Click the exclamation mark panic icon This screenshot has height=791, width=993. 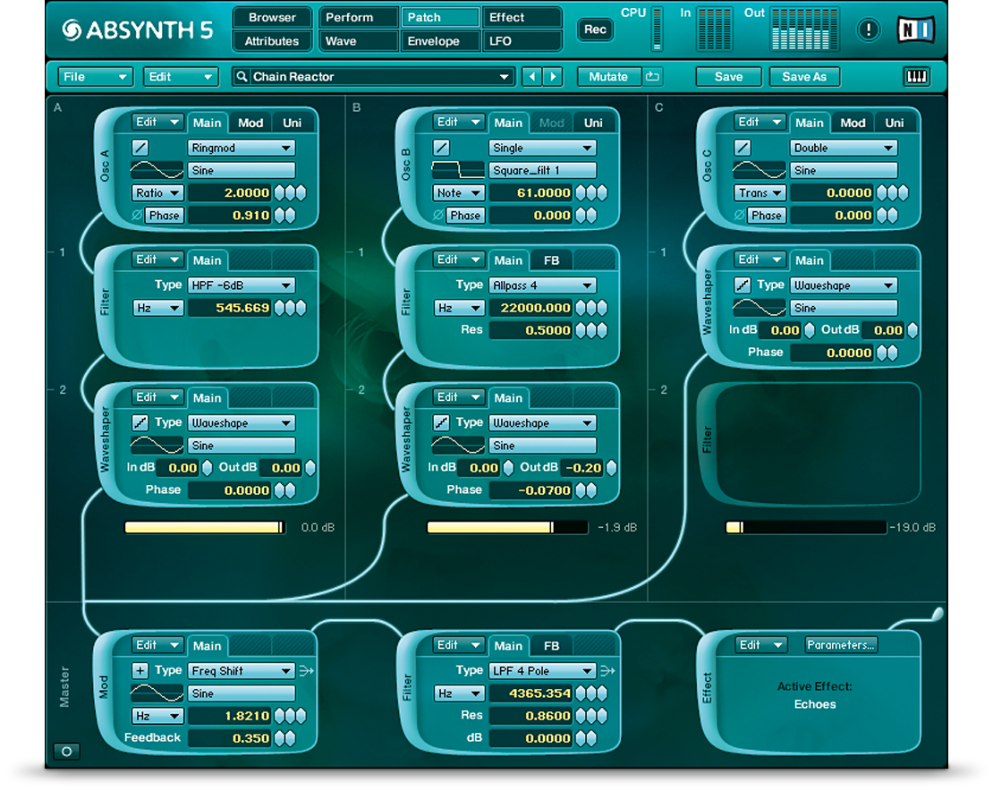point(868,30)
